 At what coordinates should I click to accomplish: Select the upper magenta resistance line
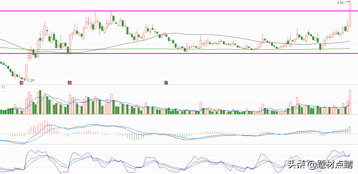(x=179, y=11)
